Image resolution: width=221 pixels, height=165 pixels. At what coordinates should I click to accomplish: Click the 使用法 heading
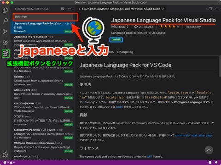[85, 84]
